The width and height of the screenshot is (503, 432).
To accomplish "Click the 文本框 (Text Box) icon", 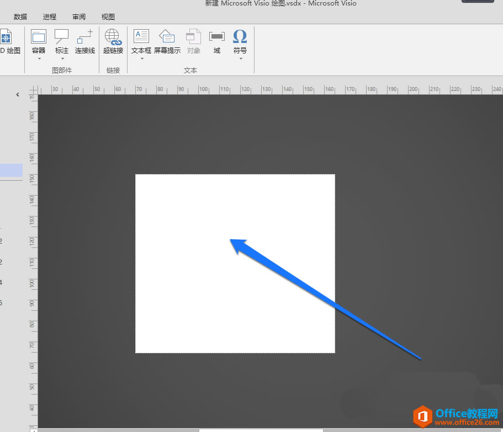I will click(141, 37).
